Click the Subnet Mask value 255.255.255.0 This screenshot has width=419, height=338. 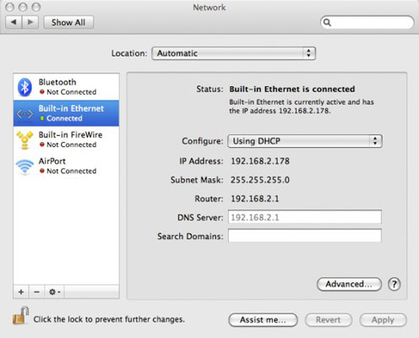[x=260, y=180]
